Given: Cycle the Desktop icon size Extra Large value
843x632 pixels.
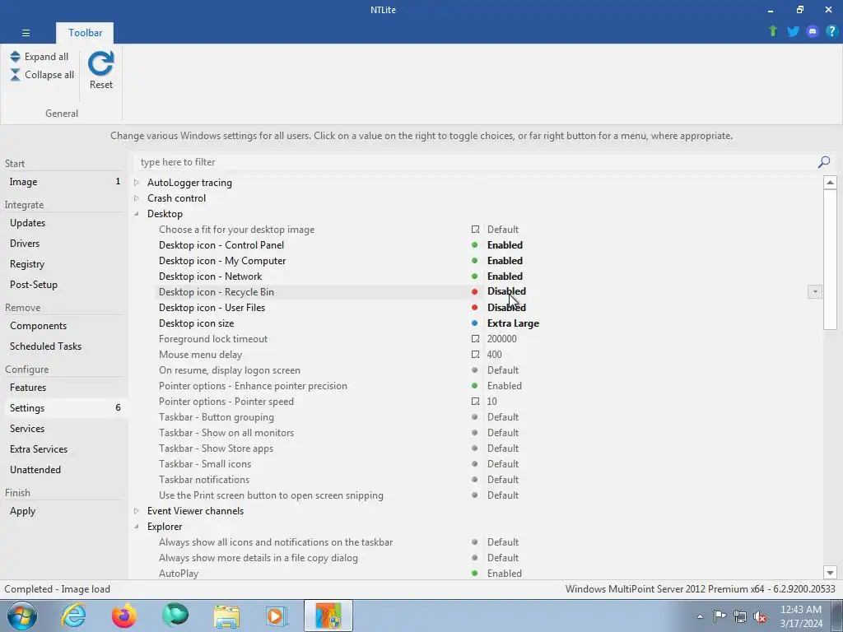Looking at the screenshot, I should coord(513,323).
